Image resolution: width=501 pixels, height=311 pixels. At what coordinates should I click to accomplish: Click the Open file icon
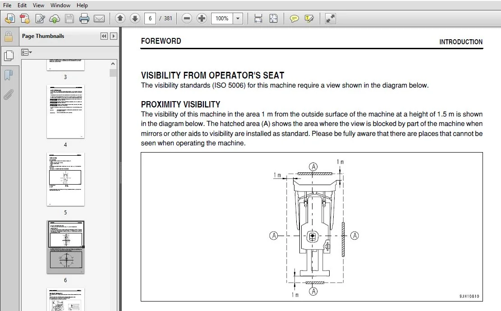point(10,19)
